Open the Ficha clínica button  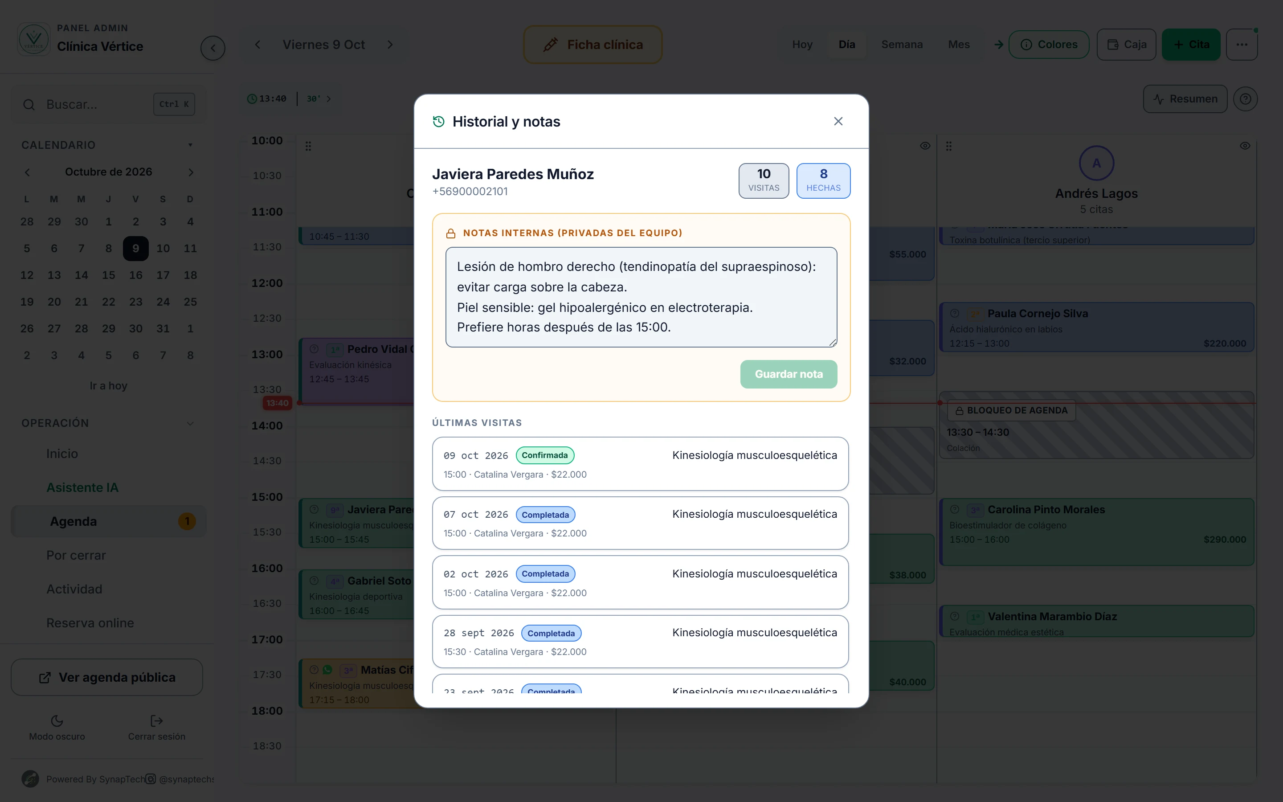tap(593, 45)
